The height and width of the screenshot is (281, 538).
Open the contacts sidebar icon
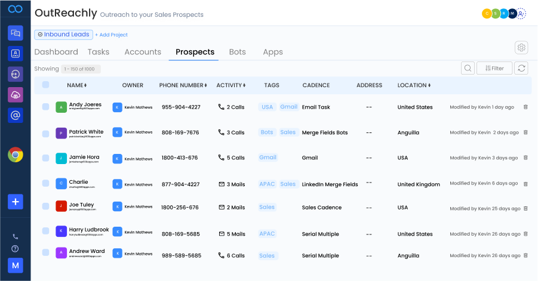coord(16,54)
